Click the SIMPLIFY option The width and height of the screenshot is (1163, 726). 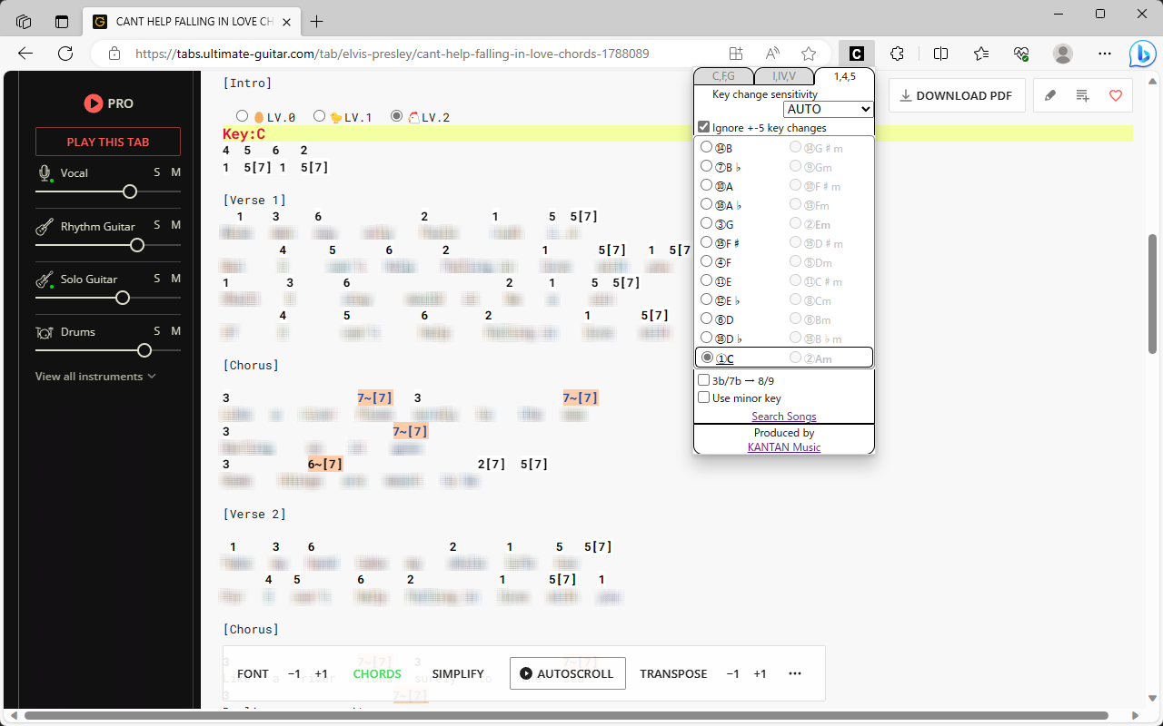[x=458, y=673]
